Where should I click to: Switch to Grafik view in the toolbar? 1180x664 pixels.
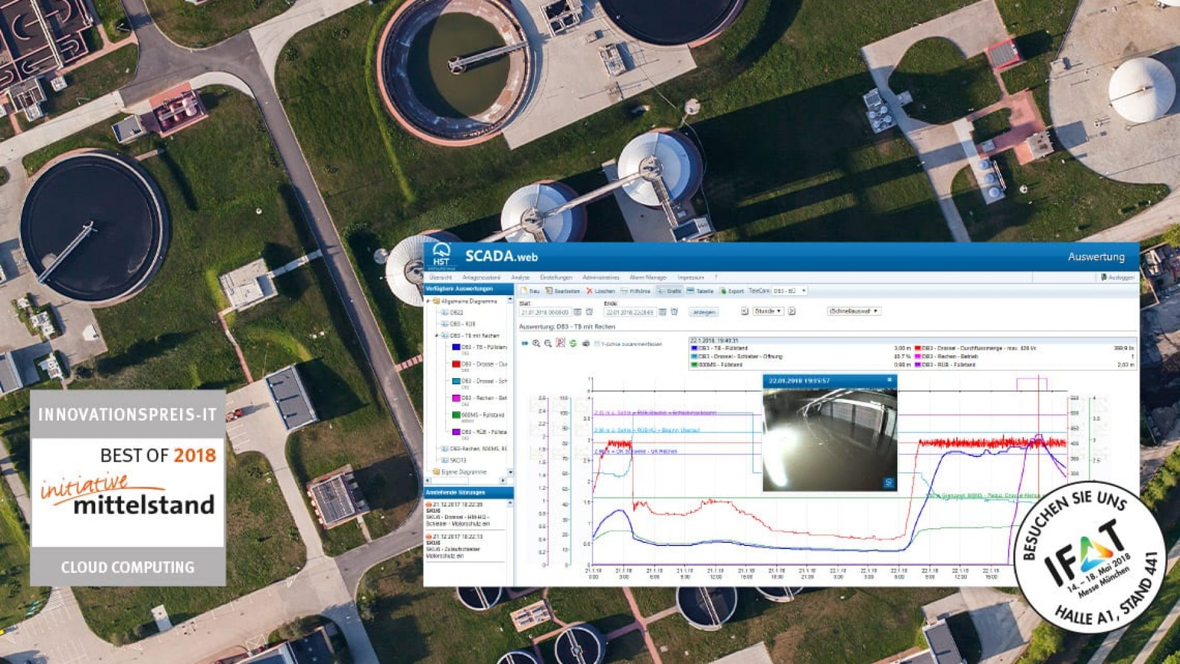pos(669,291)
